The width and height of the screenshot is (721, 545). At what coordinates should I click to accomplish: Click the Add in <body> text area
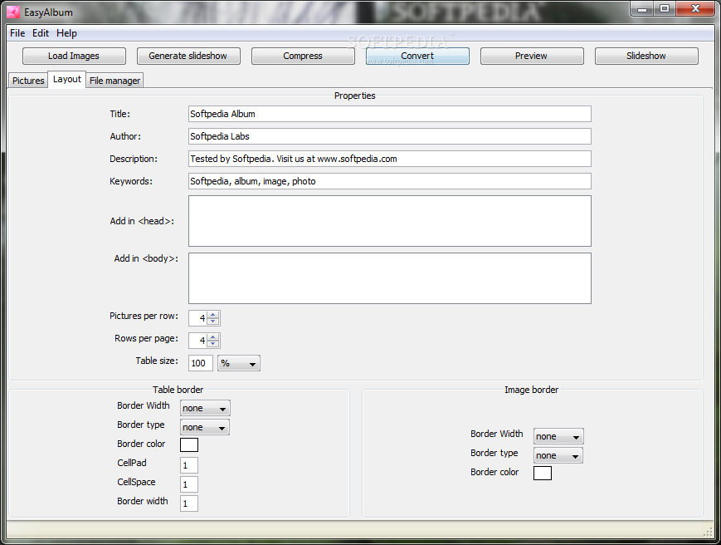point(389,278)
